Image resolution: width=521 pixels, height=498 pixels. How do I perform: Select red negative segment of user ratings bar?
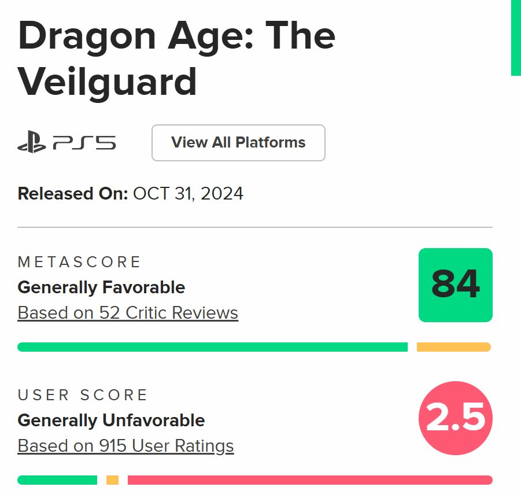[x=309, y=480]
